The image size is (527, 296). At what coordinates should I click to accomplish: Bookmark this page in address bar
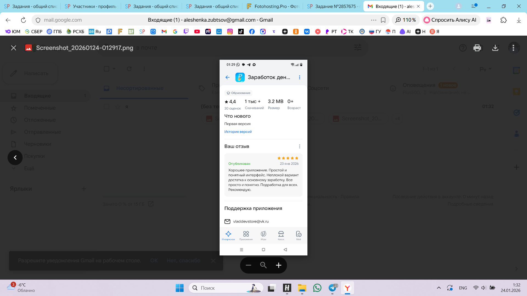[383, 20]
